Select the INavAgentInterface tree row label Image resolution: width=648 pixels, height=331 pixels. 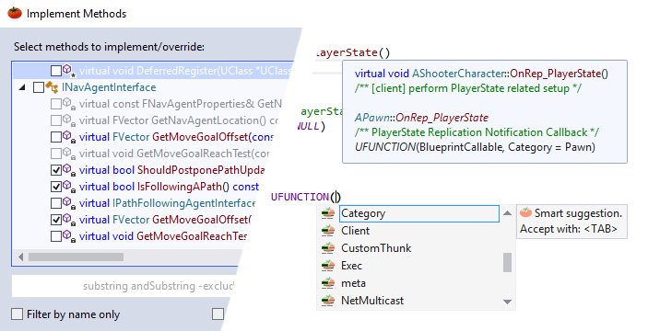(x=109, y=87)
